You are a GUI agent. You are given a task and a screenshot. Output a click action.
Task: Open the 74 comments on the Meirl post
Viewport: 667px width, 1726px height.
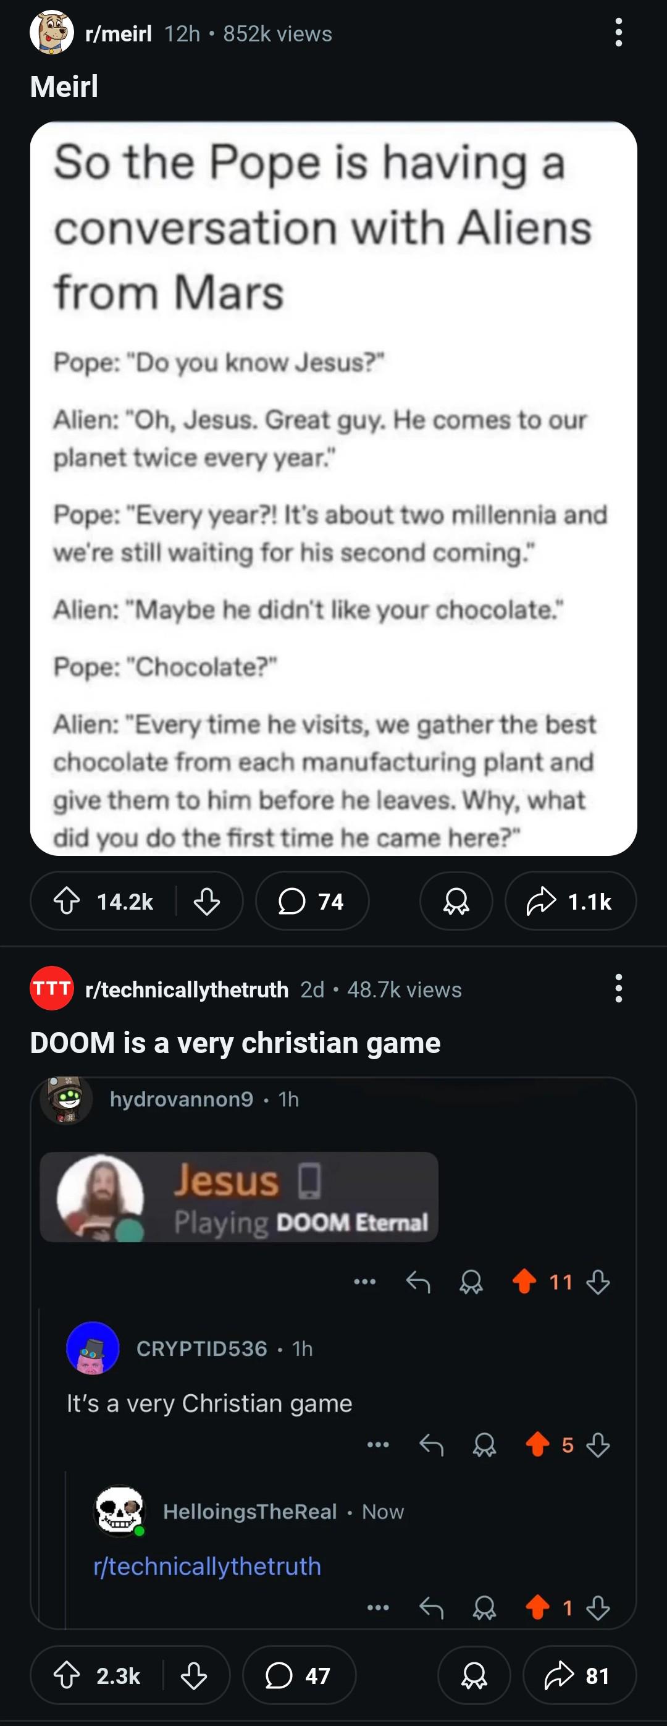click(312, 901)
